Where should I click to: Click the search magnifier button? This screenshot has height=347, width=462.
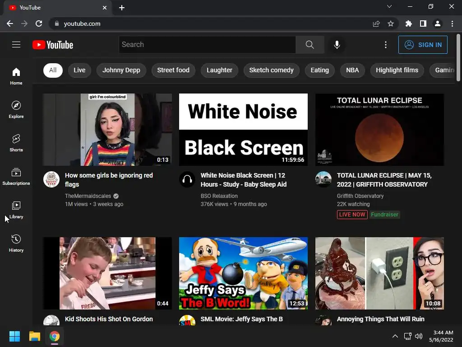pyautogui.click(x=310, y=45)
